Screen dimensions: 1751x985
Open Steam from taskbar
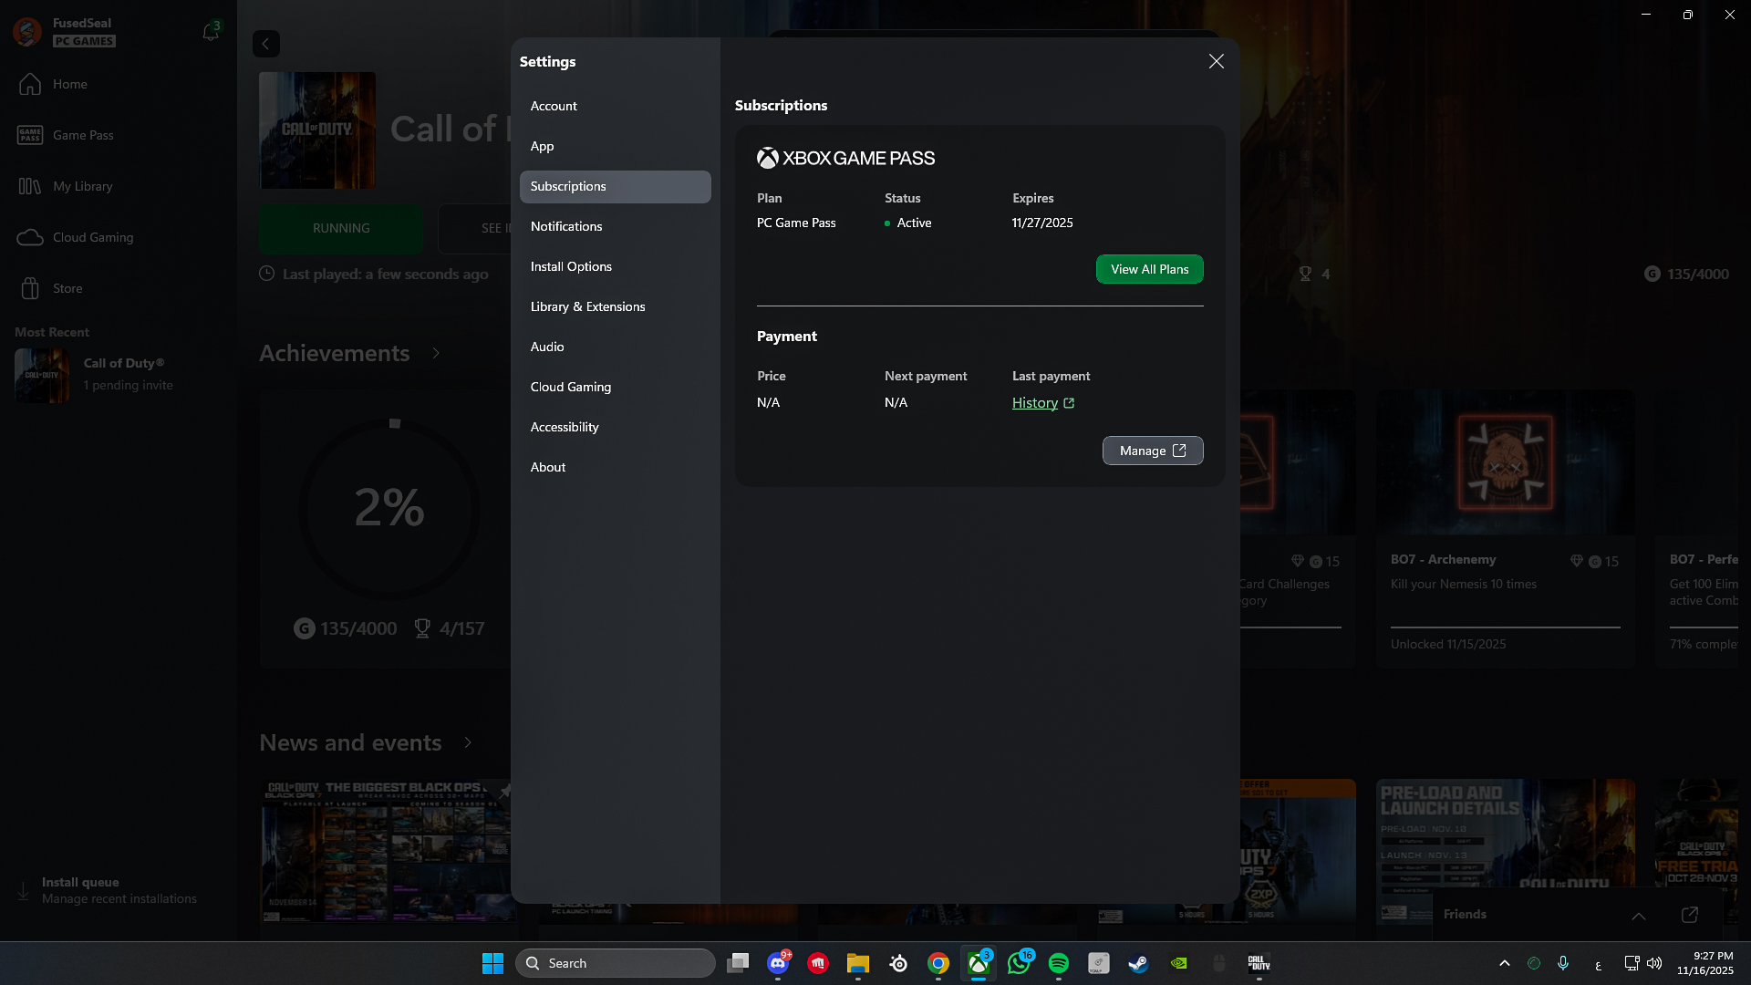pos(1139,963)
